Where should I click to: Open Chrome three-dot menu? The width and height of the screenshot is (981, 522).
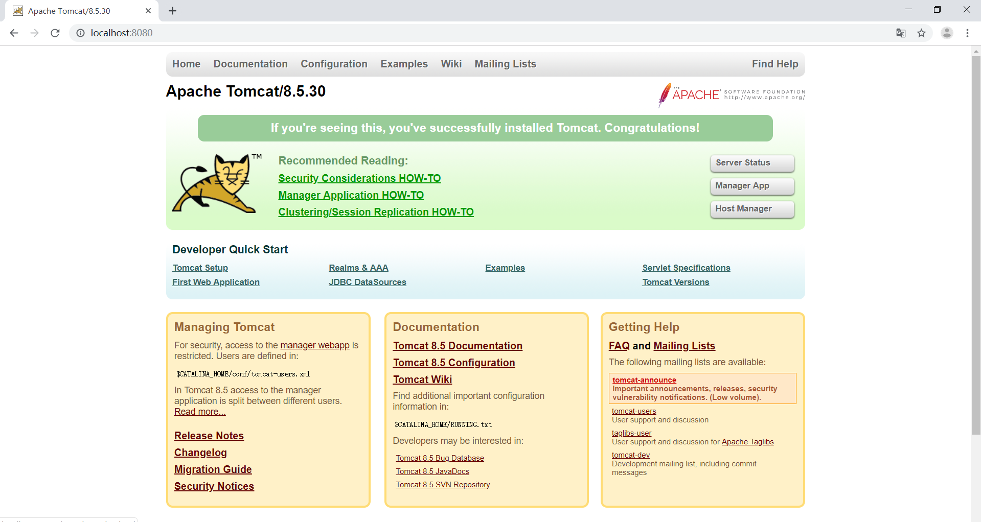(x=967, y=33)
